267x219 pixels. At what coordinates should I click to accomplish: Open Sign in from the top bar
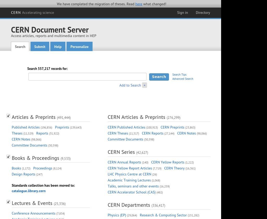(x=183, y=13)
